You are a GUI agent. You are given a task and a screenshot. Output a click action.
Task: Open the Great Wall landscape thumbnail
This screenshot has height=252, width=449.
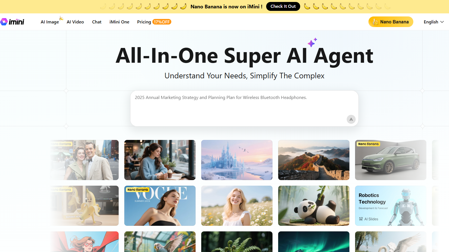click(314, 160)
